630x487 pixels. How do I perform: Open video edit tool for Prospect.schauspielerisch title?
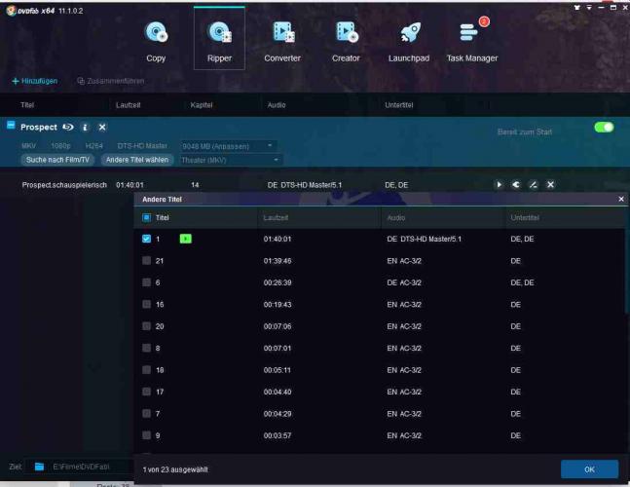coord(534,185)
